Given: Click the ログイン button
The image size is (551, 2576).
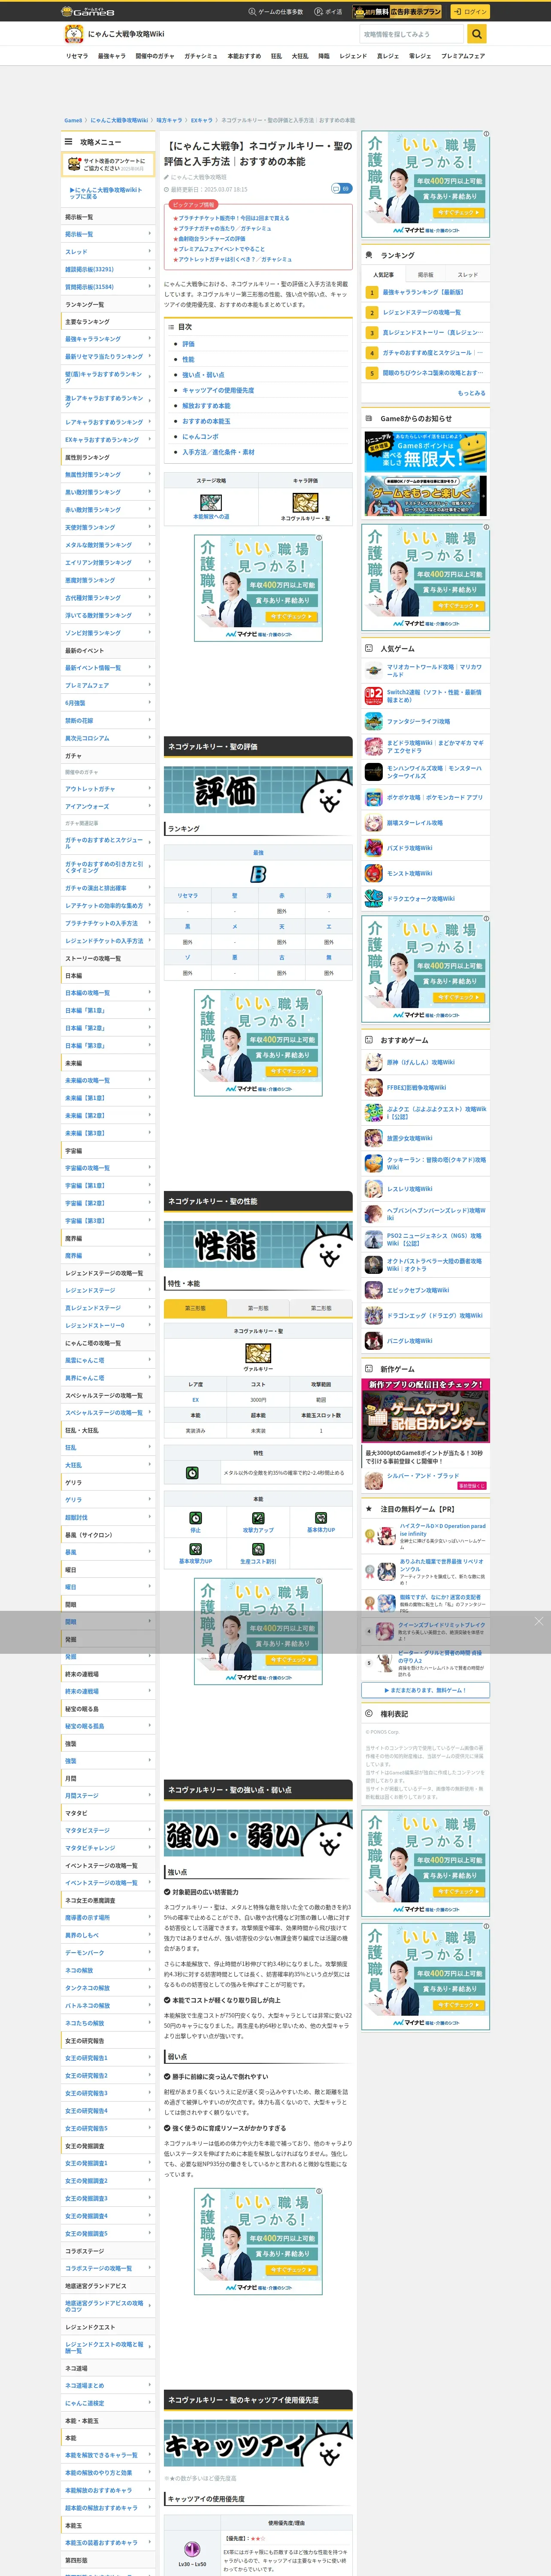Looking at the screenshot, I should coord(470,12).
